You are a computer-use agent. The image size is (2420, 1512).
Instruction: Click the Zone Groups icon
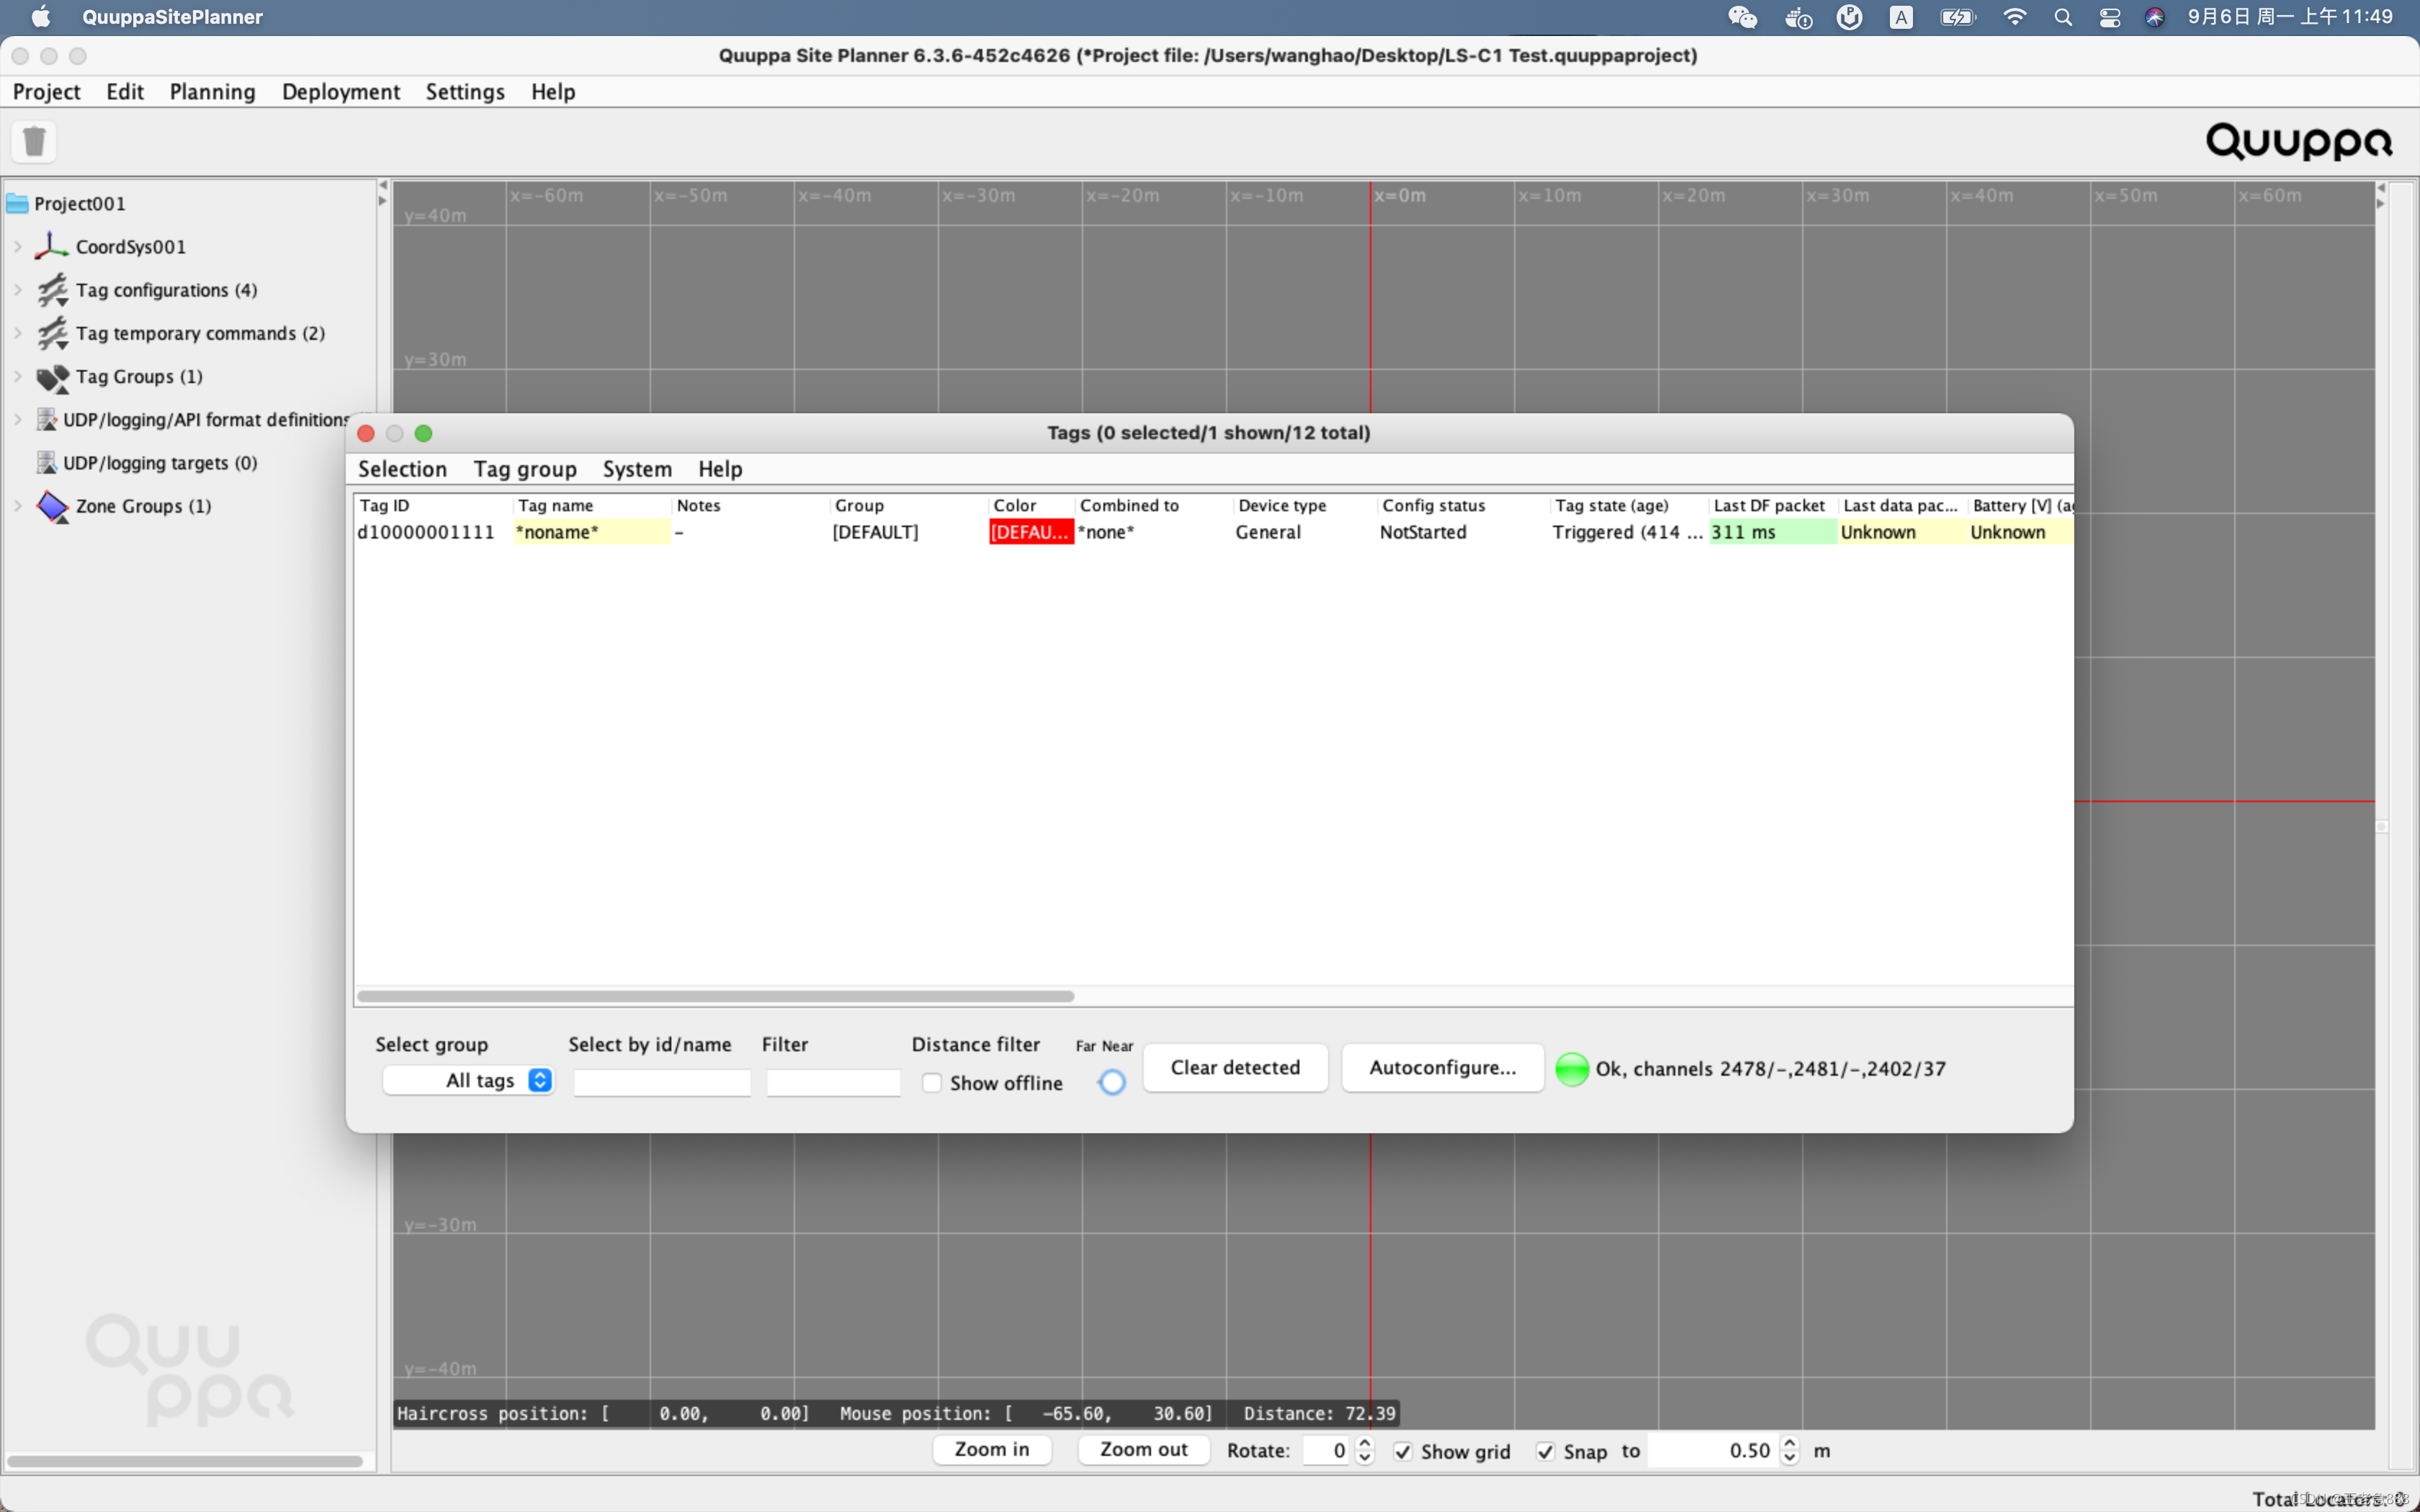(52, 506)
